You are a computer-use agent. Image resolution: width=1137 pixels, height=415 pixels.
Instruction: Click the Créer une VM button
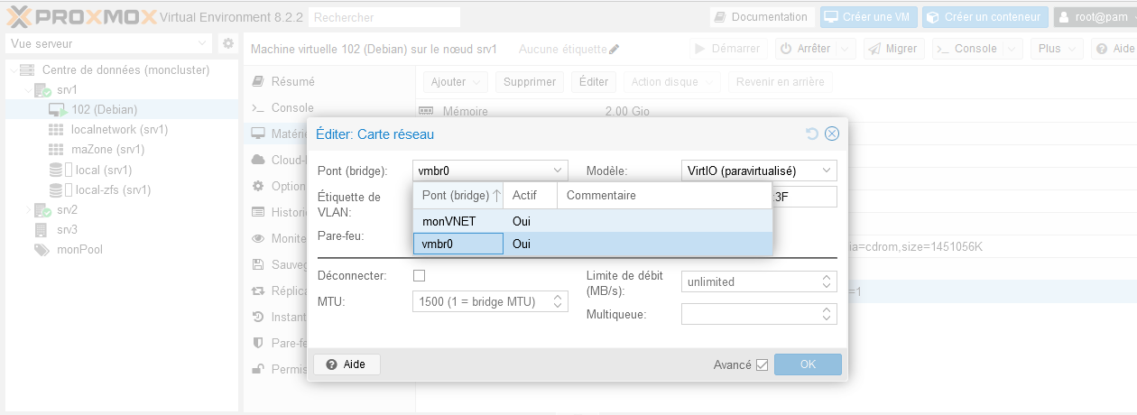tap(869, 17)
